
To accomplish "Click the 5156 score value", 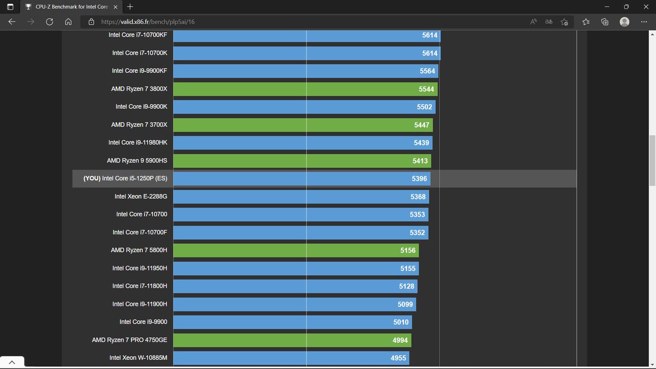I will [x=408, y=251].
